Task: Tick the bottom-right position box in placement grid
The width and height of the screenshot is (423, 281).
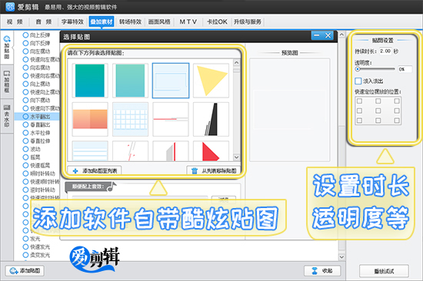Action: [397, 121]
